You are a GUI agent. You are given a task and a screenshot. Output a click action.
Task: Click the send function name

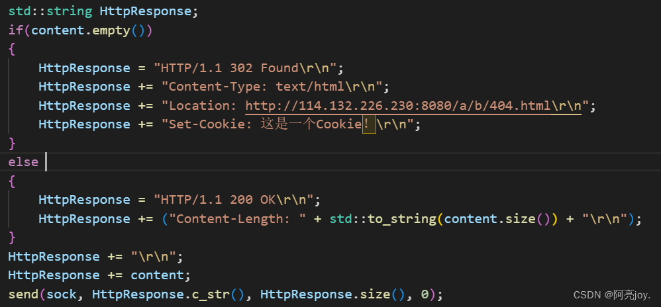pyautogui.click(x=23, y=294)
